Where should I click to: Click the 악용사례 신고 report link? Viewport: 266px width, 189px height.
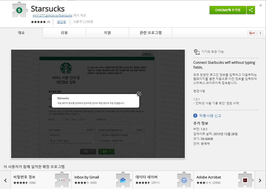210,116
